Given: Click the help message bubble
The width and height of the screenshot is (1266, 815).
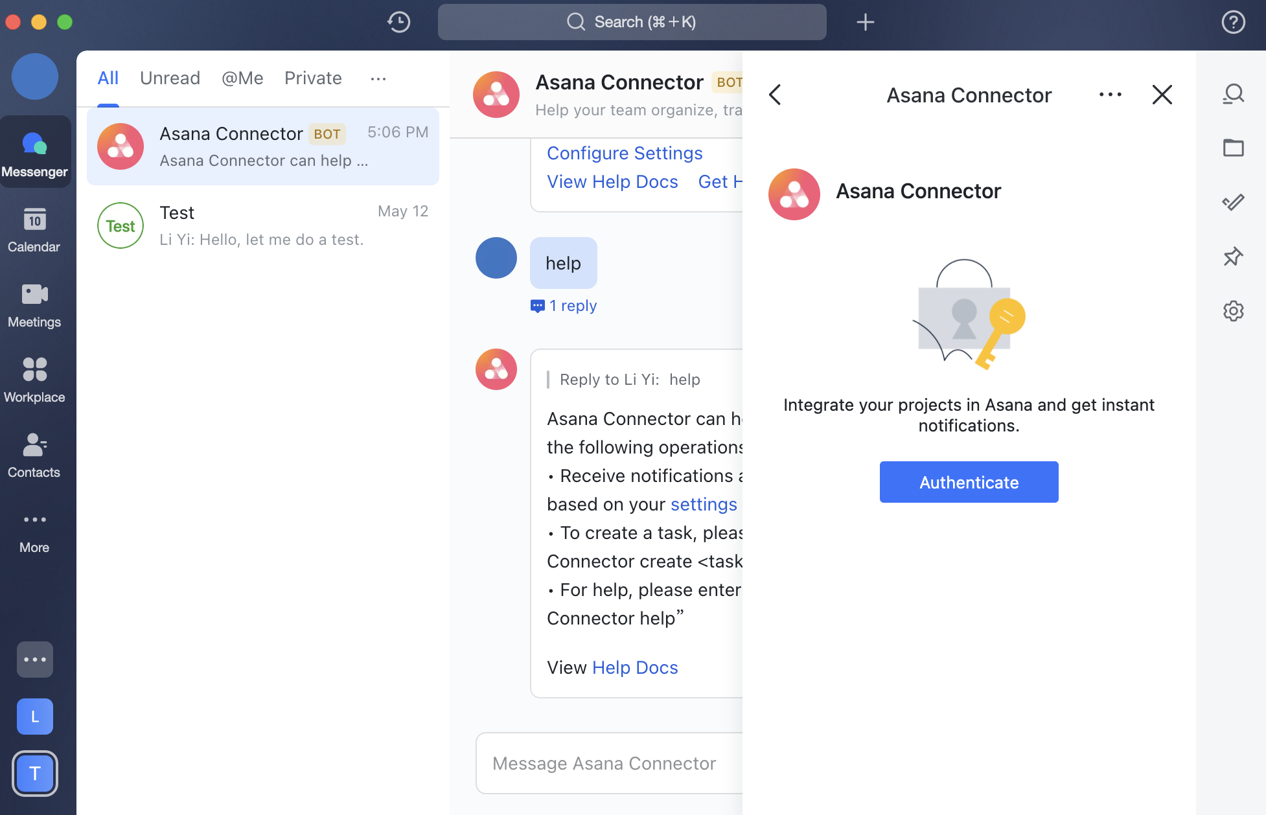Looking at the screenshot, I should click(563, 263).
